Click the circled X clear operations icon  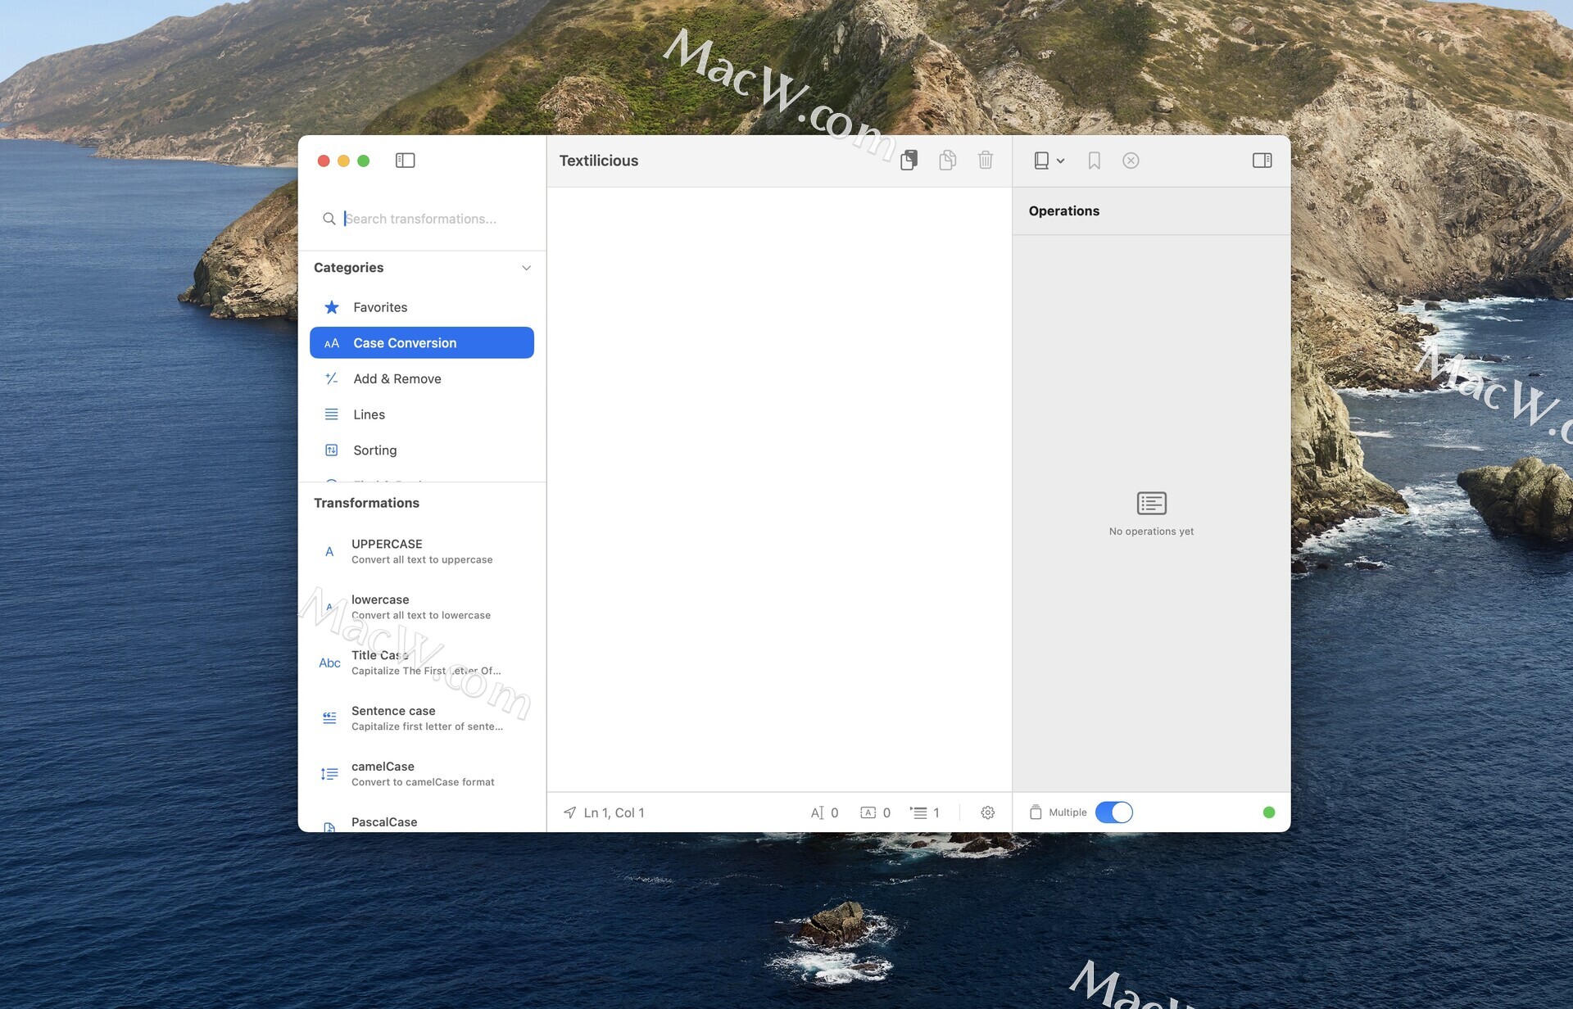point(1131,161)
